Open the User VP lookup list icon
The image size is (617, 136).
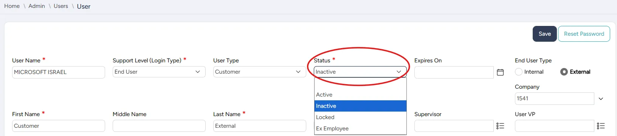(601, 126)
